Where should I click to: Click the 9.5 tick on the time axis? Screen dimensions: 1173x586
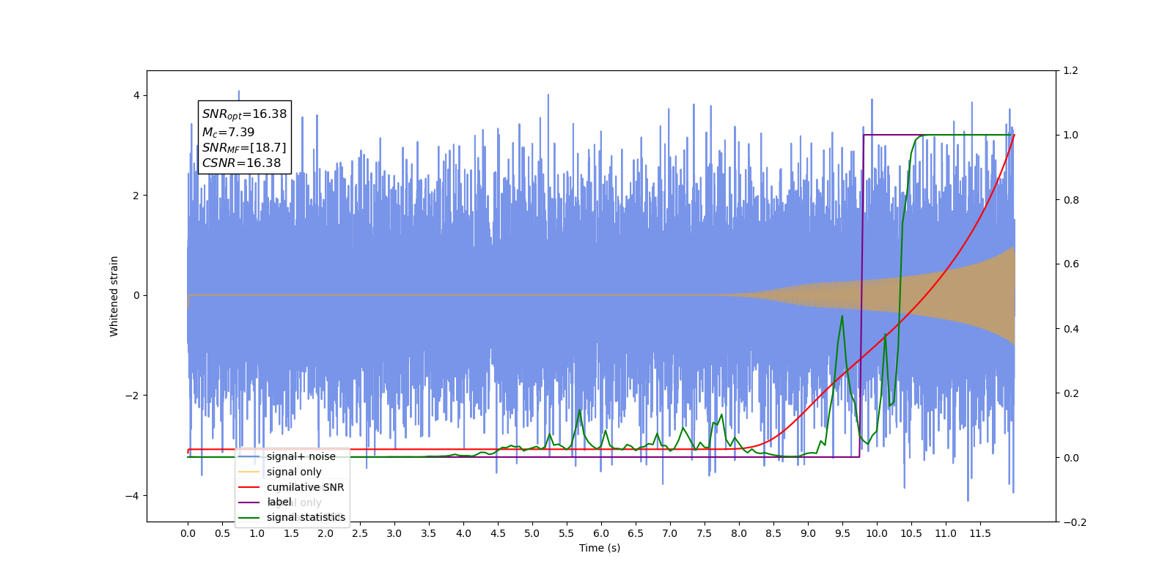click(842, 533)
